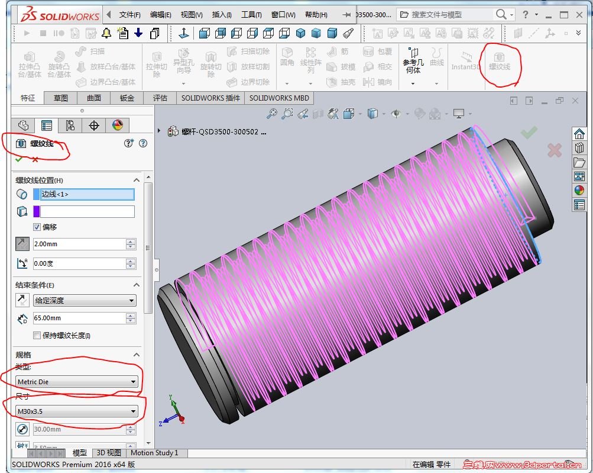The height and width of the screenshot is (473, 593).
Task: Toggle the reverse offset direction button beside 2.00mm
Action: point(22,244)
